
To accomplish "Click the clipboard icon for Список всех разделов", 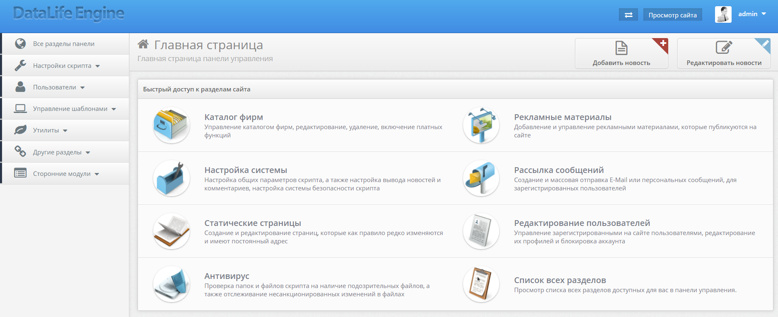I will (x=481, y=284).
